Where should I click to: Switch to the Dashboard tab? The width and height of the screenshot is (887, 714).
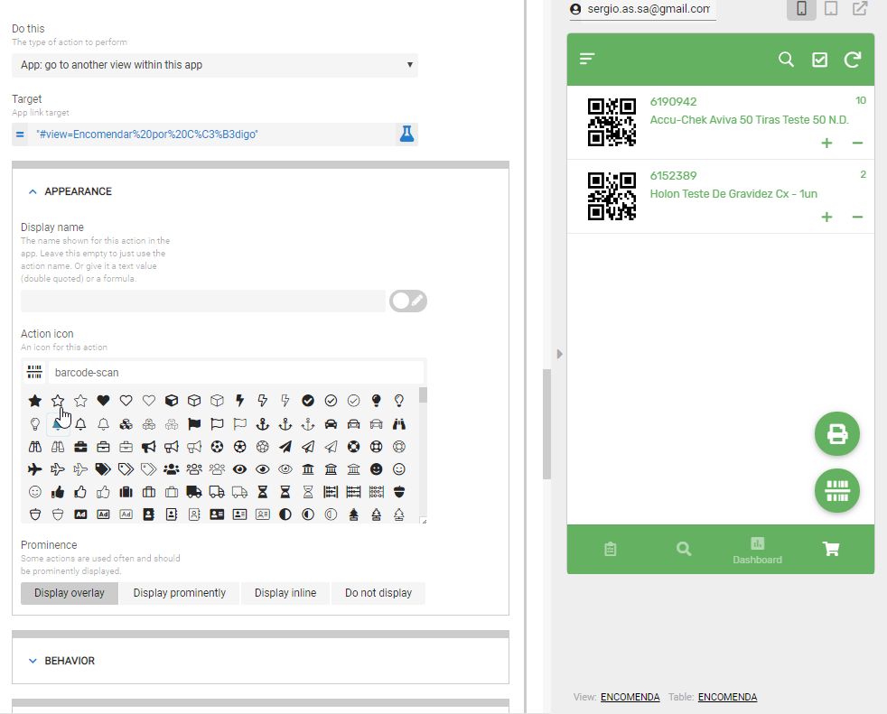pyautogui.click(x=758, y=551)
